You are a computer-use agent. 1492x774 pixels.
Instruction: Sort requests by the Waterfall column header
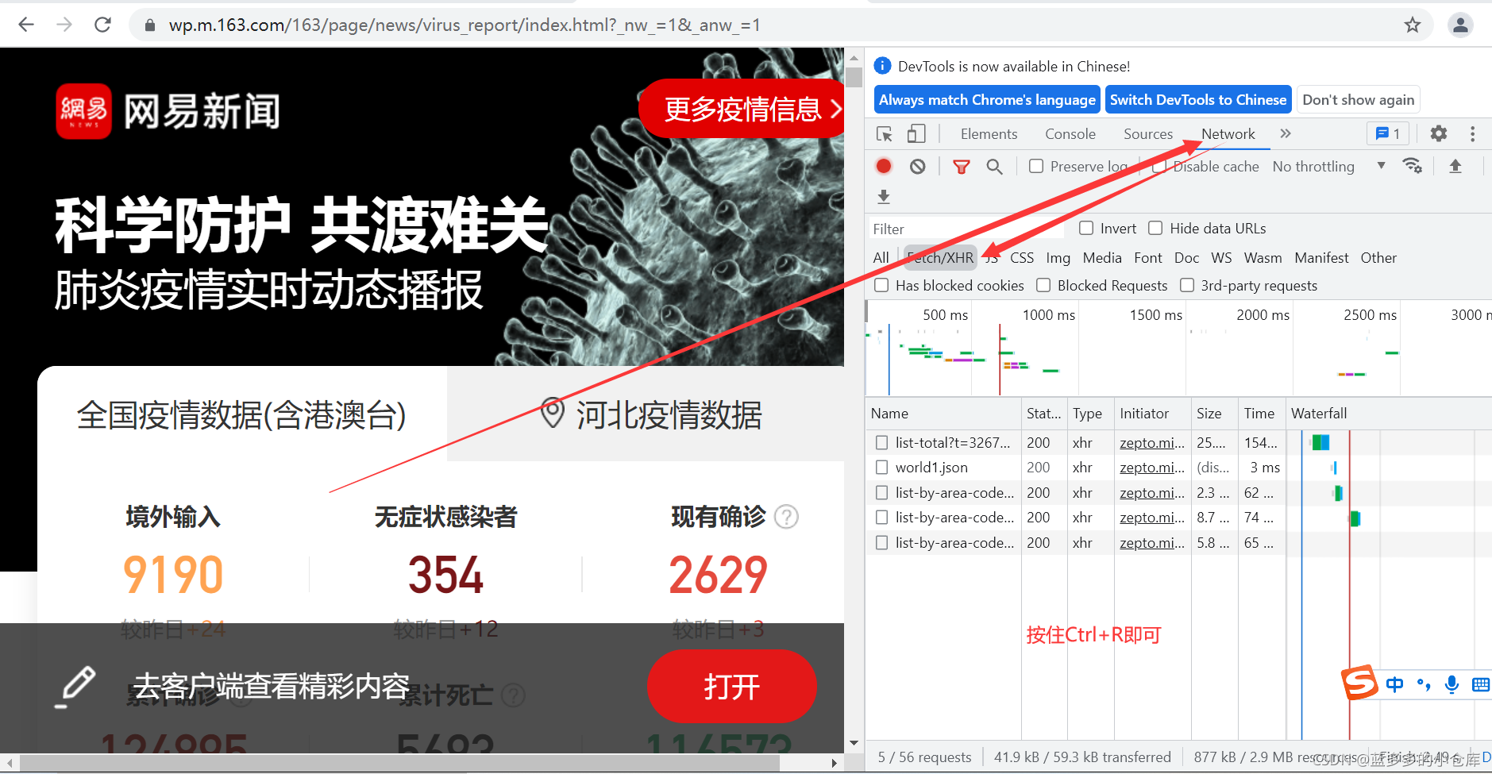pos(1389,414)
